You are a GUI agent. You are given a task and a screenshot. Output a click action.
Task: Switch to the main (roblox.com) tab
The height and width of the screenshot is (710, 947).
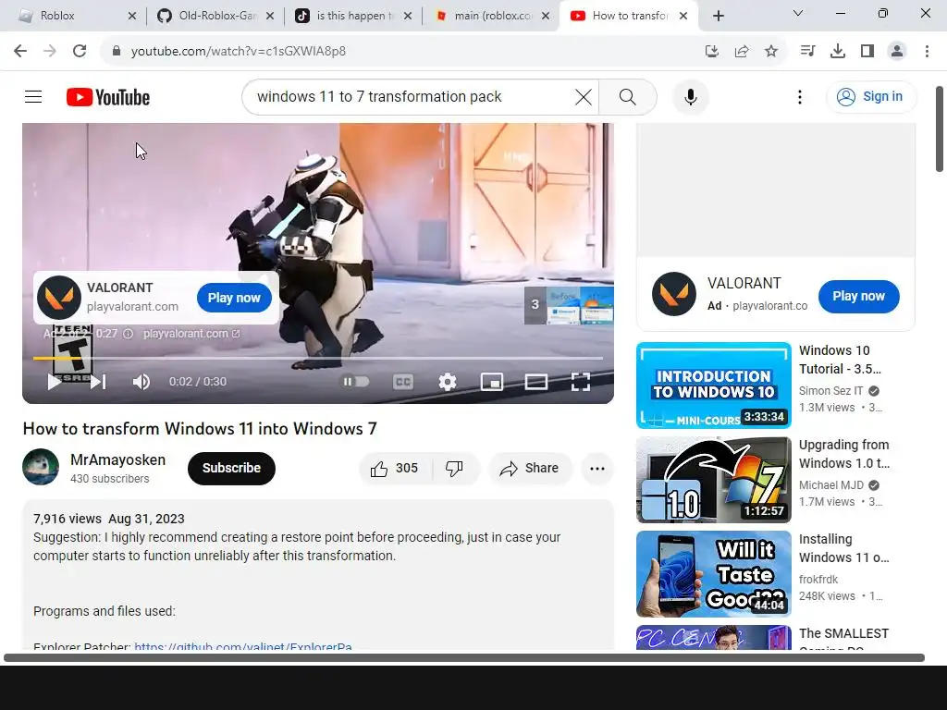click(x=493, y=16)
